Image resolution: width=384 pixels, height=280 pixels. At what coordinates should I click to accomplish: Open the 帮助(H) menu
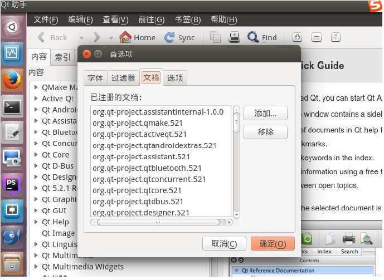224,19
